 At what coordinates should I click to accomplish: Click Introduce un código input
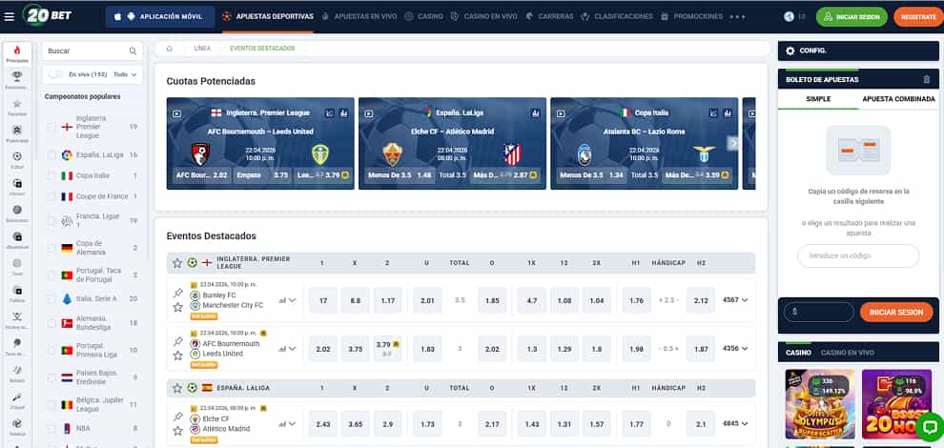(858, 255)
